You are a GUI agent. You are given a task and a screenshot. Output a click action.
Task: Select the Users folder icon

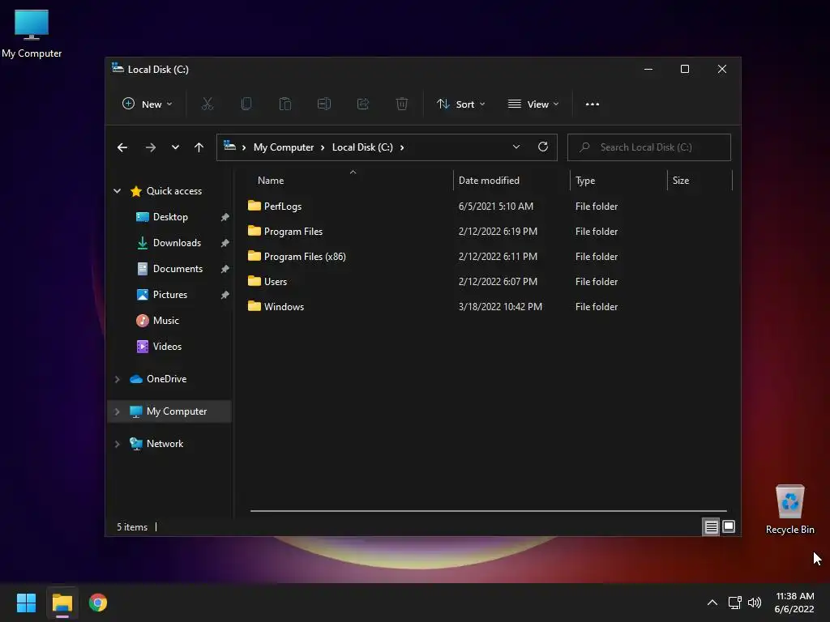(254, 281)
